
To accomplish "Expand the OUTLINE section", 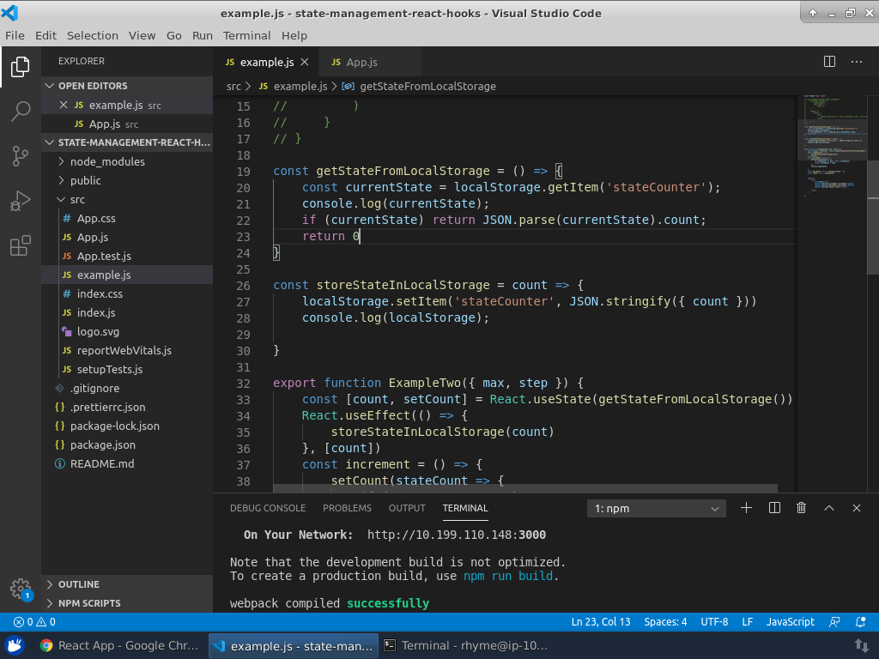I will [x=79, y=584].
